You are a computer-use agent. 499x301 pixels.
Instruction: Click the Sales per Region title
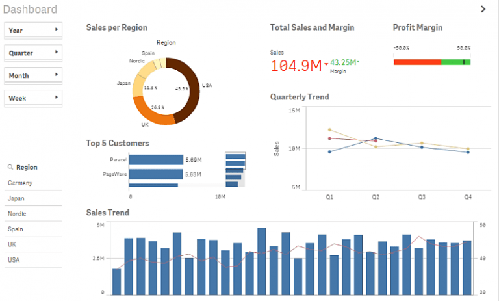[x=117, y=27]
